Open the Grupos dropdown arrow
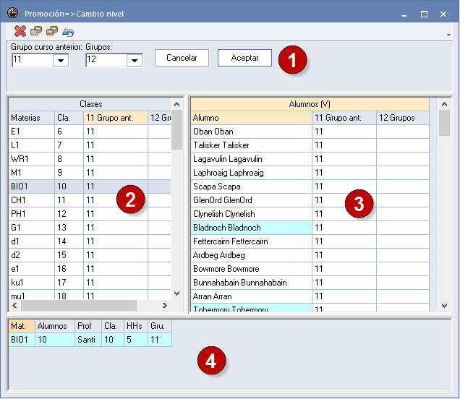The width and height of the screenshot is (460, 399). point(135,61)
